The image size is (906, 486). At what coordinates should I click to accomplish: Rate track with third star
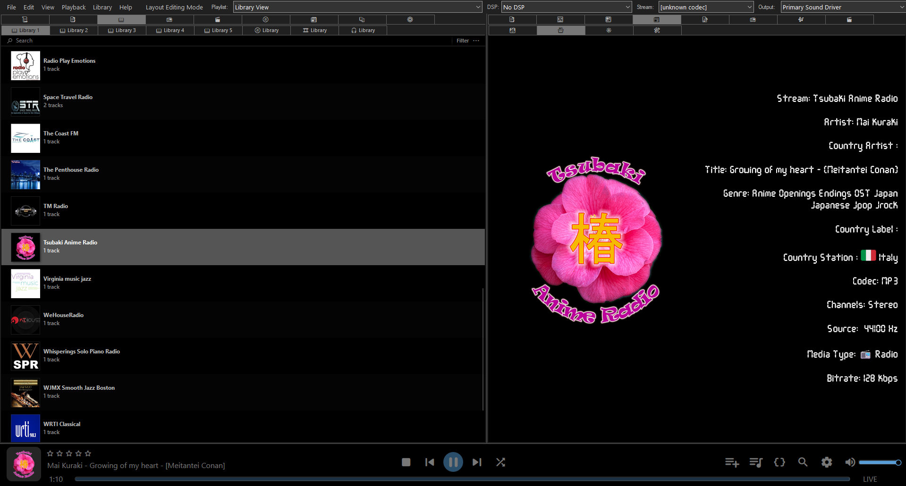[x=69, y=453]
